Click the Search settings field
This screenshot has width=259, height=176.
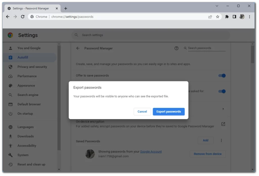150,35
